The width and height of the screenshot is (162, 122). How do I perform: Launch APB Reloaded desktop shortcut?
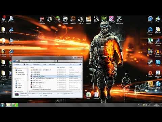pyautogui.click(x=65, y=20)
